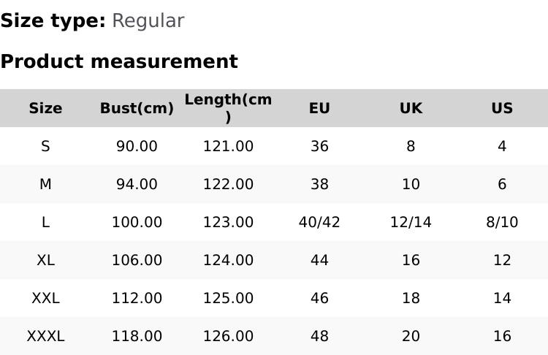
Task: Click the 40/42 EU size cell
Action: coord(319,222)
